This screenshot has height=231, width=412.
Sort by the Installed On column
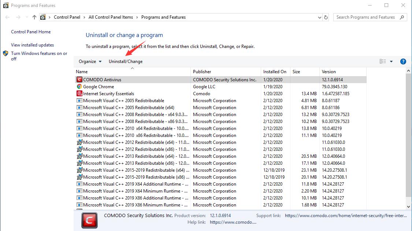click(x=275, y=71)
